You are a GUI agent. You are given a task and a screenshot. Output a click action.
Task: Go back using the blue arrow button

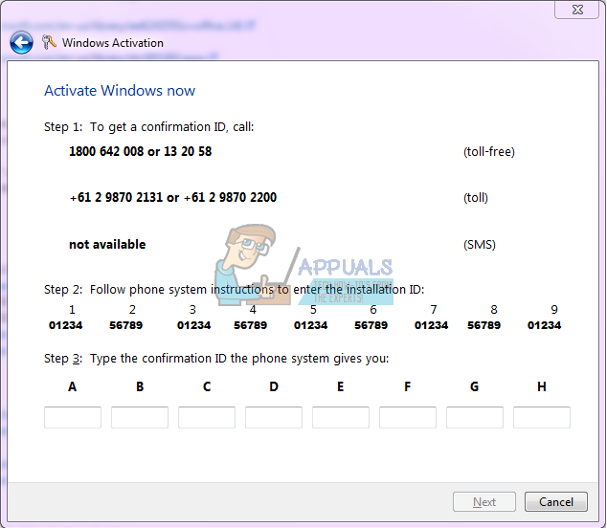point(21,42)
